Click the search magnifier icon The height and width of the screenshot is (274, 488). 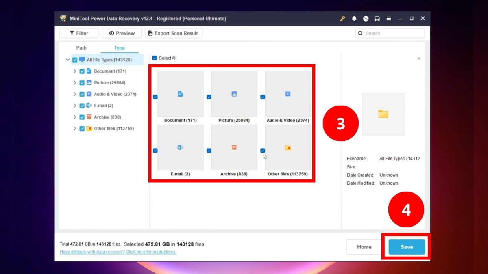click(x=360, y=33)
